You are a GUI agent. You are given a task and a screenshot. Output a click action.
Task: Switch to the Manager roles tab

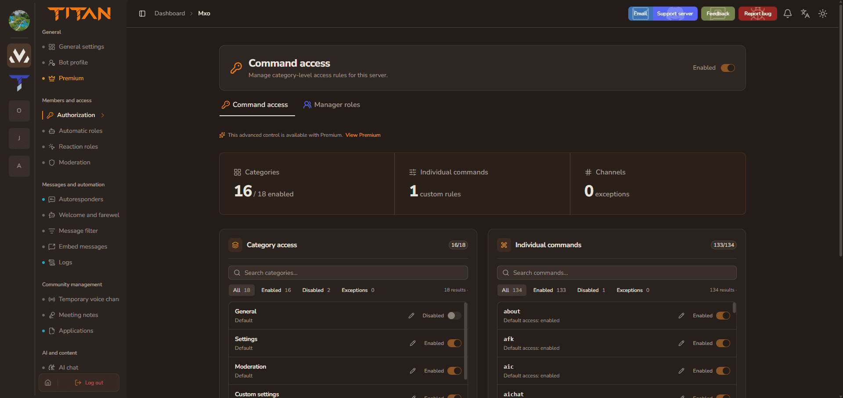pyautogui.click(x=331, y=105)
